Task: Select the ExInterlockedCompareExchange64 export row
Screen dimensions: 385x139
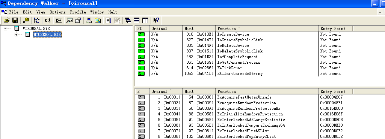Action: click(x=244, y=125)
